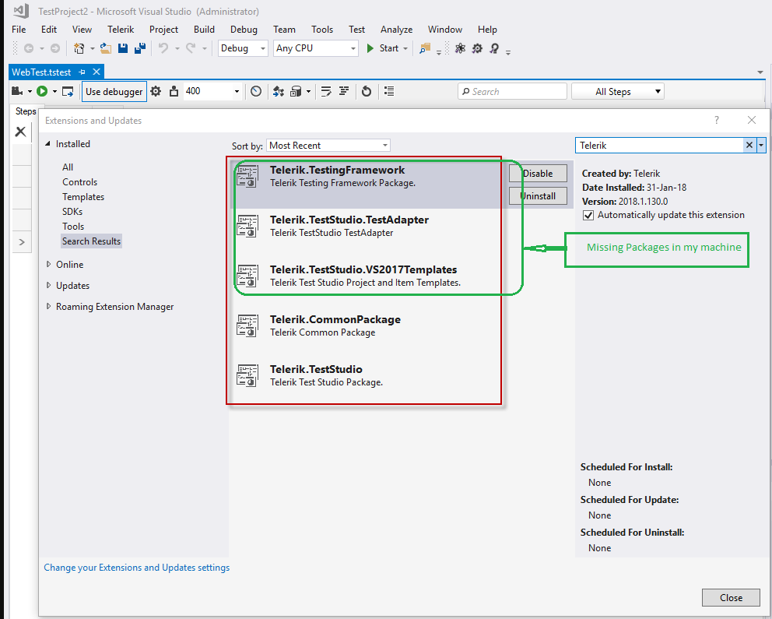Viewport: 772px width, 619px height.
Task: Open the Sort by Most Recent dropdown
Action: click(328, 146)
